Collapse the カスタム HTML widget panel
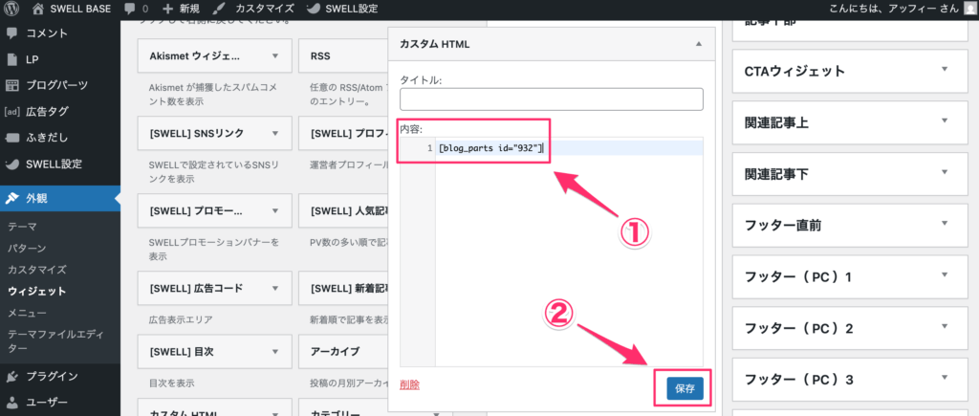This screenshot has height=416, width=979. [x=699, y=44]
